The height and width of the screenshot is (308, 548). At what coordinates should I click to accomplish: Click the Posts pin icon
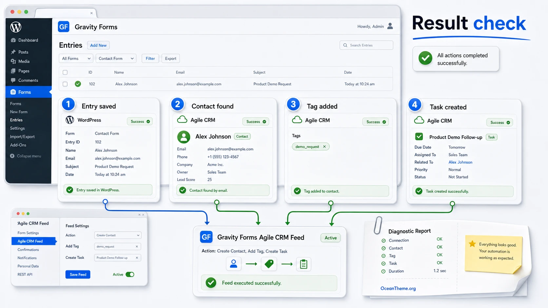click(13, 52)
